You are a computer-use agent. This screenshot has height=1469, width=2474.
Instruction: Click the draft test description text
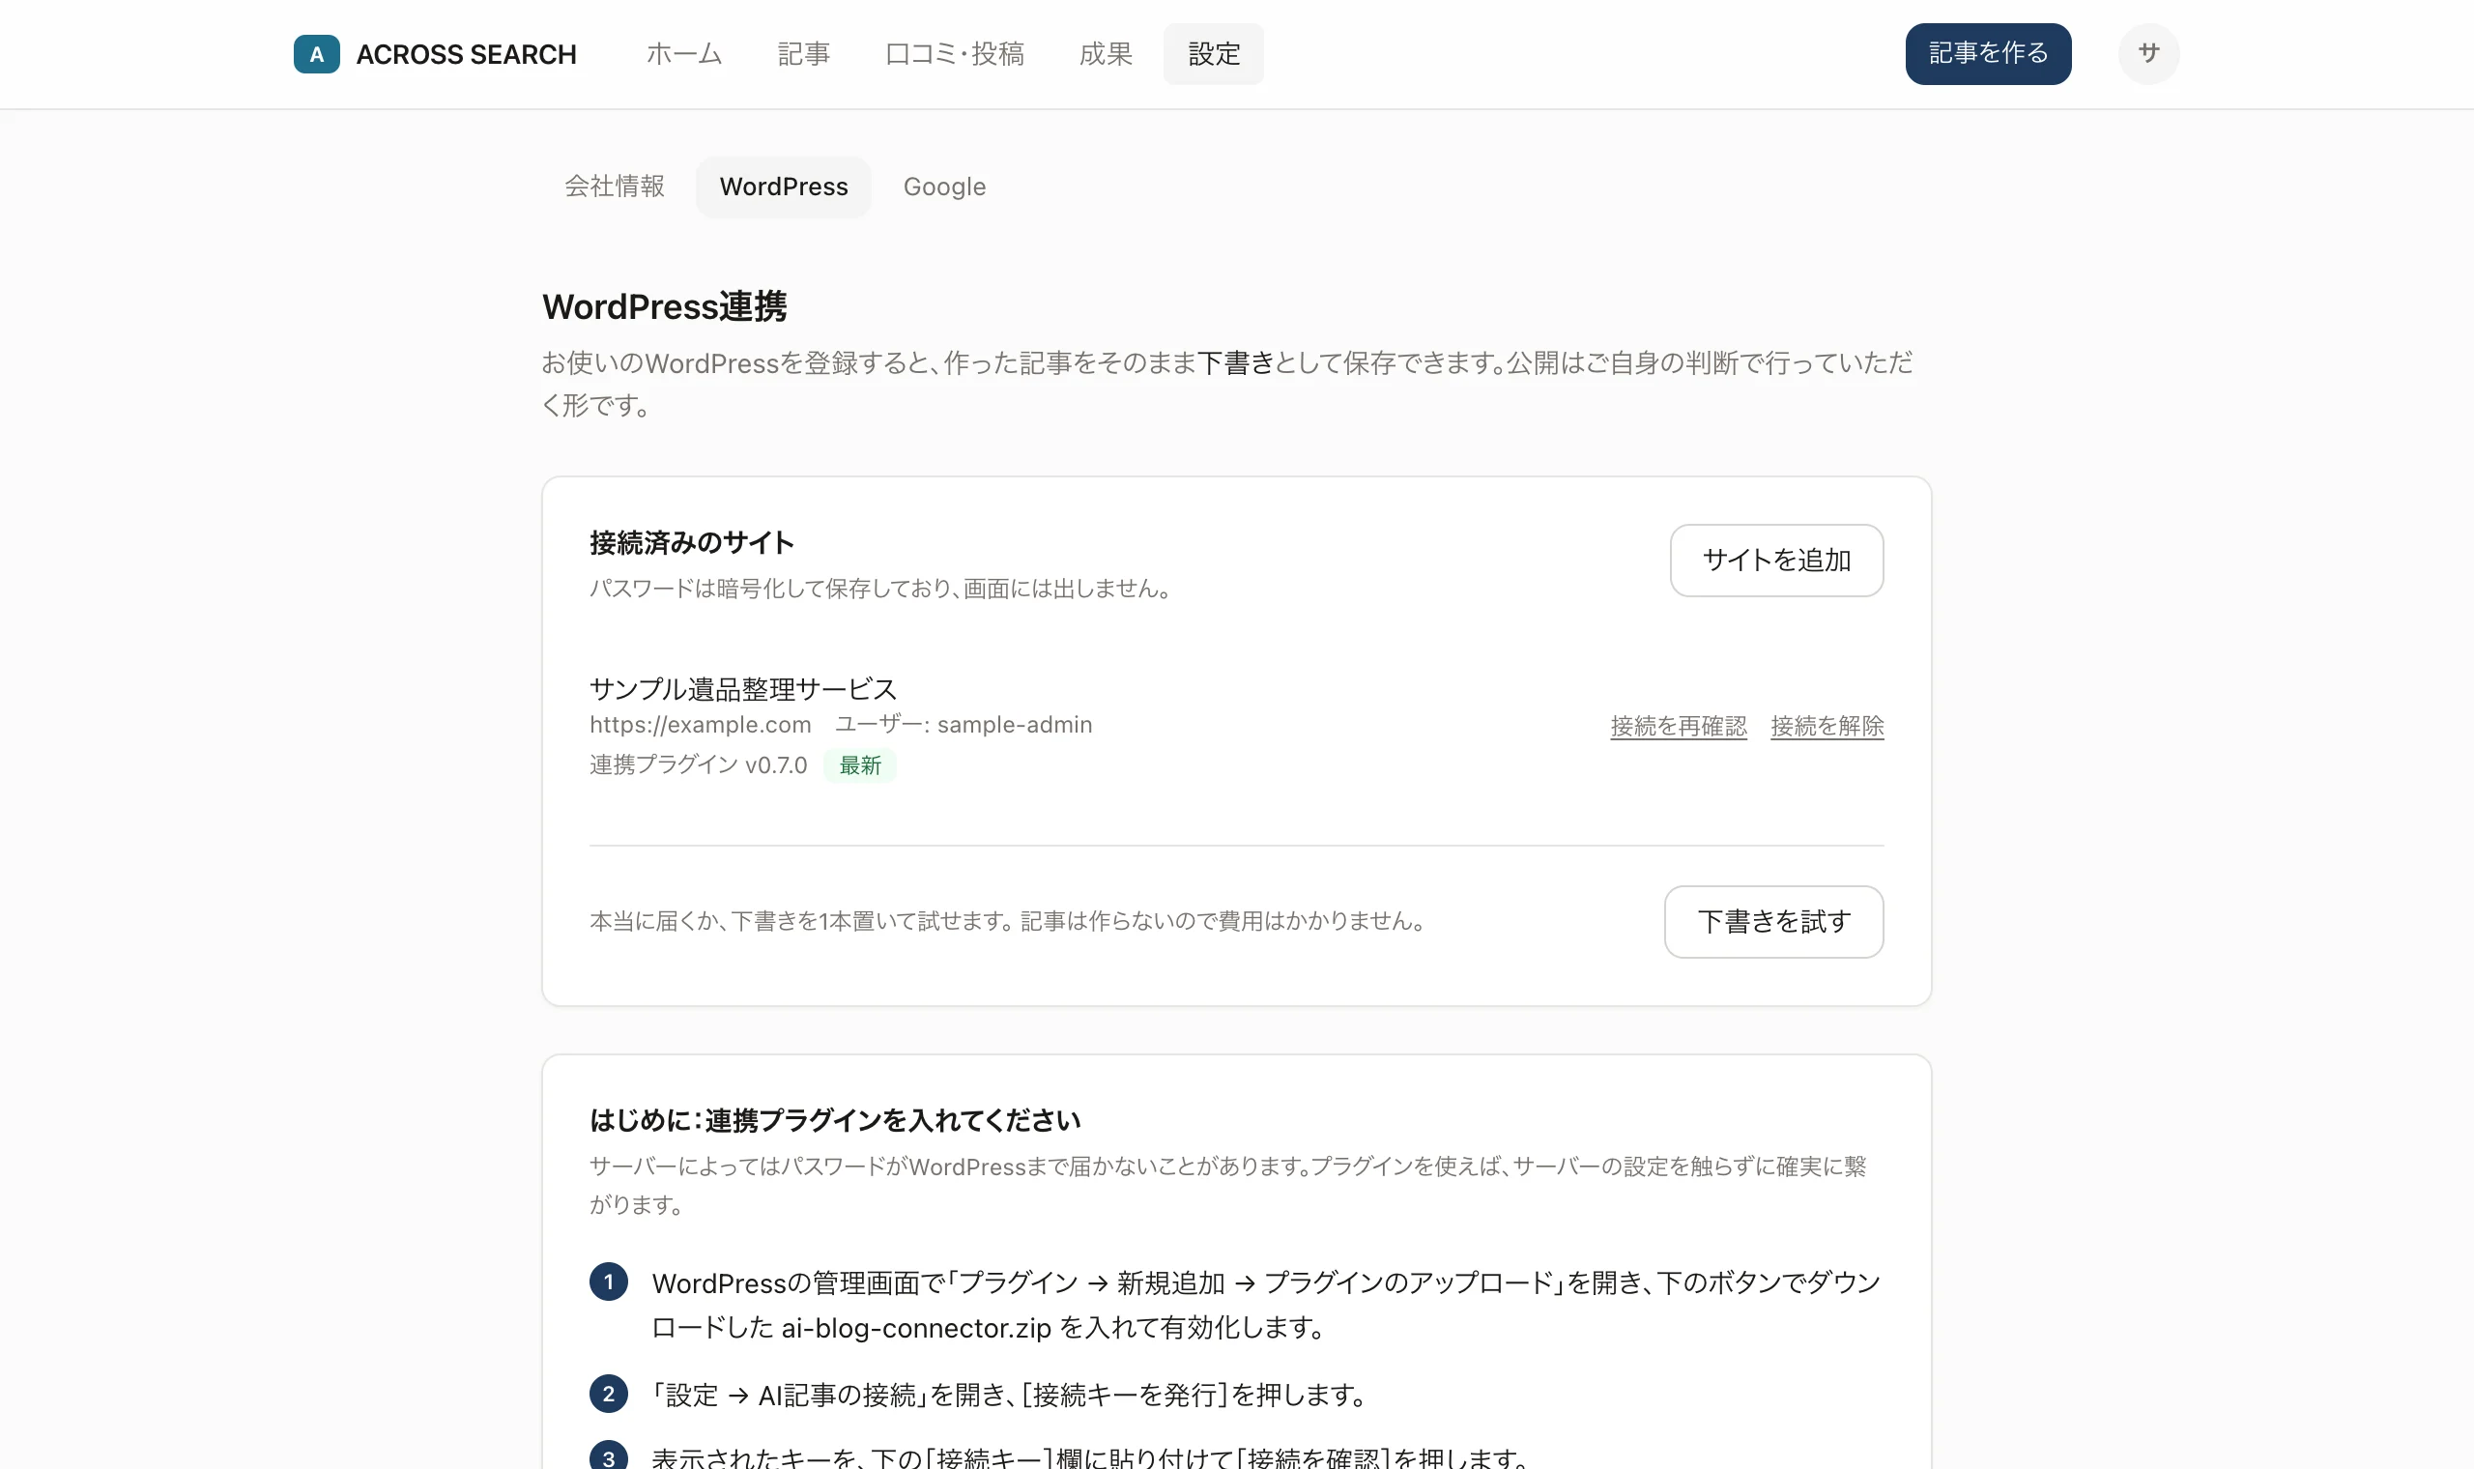click(1007, 922)
